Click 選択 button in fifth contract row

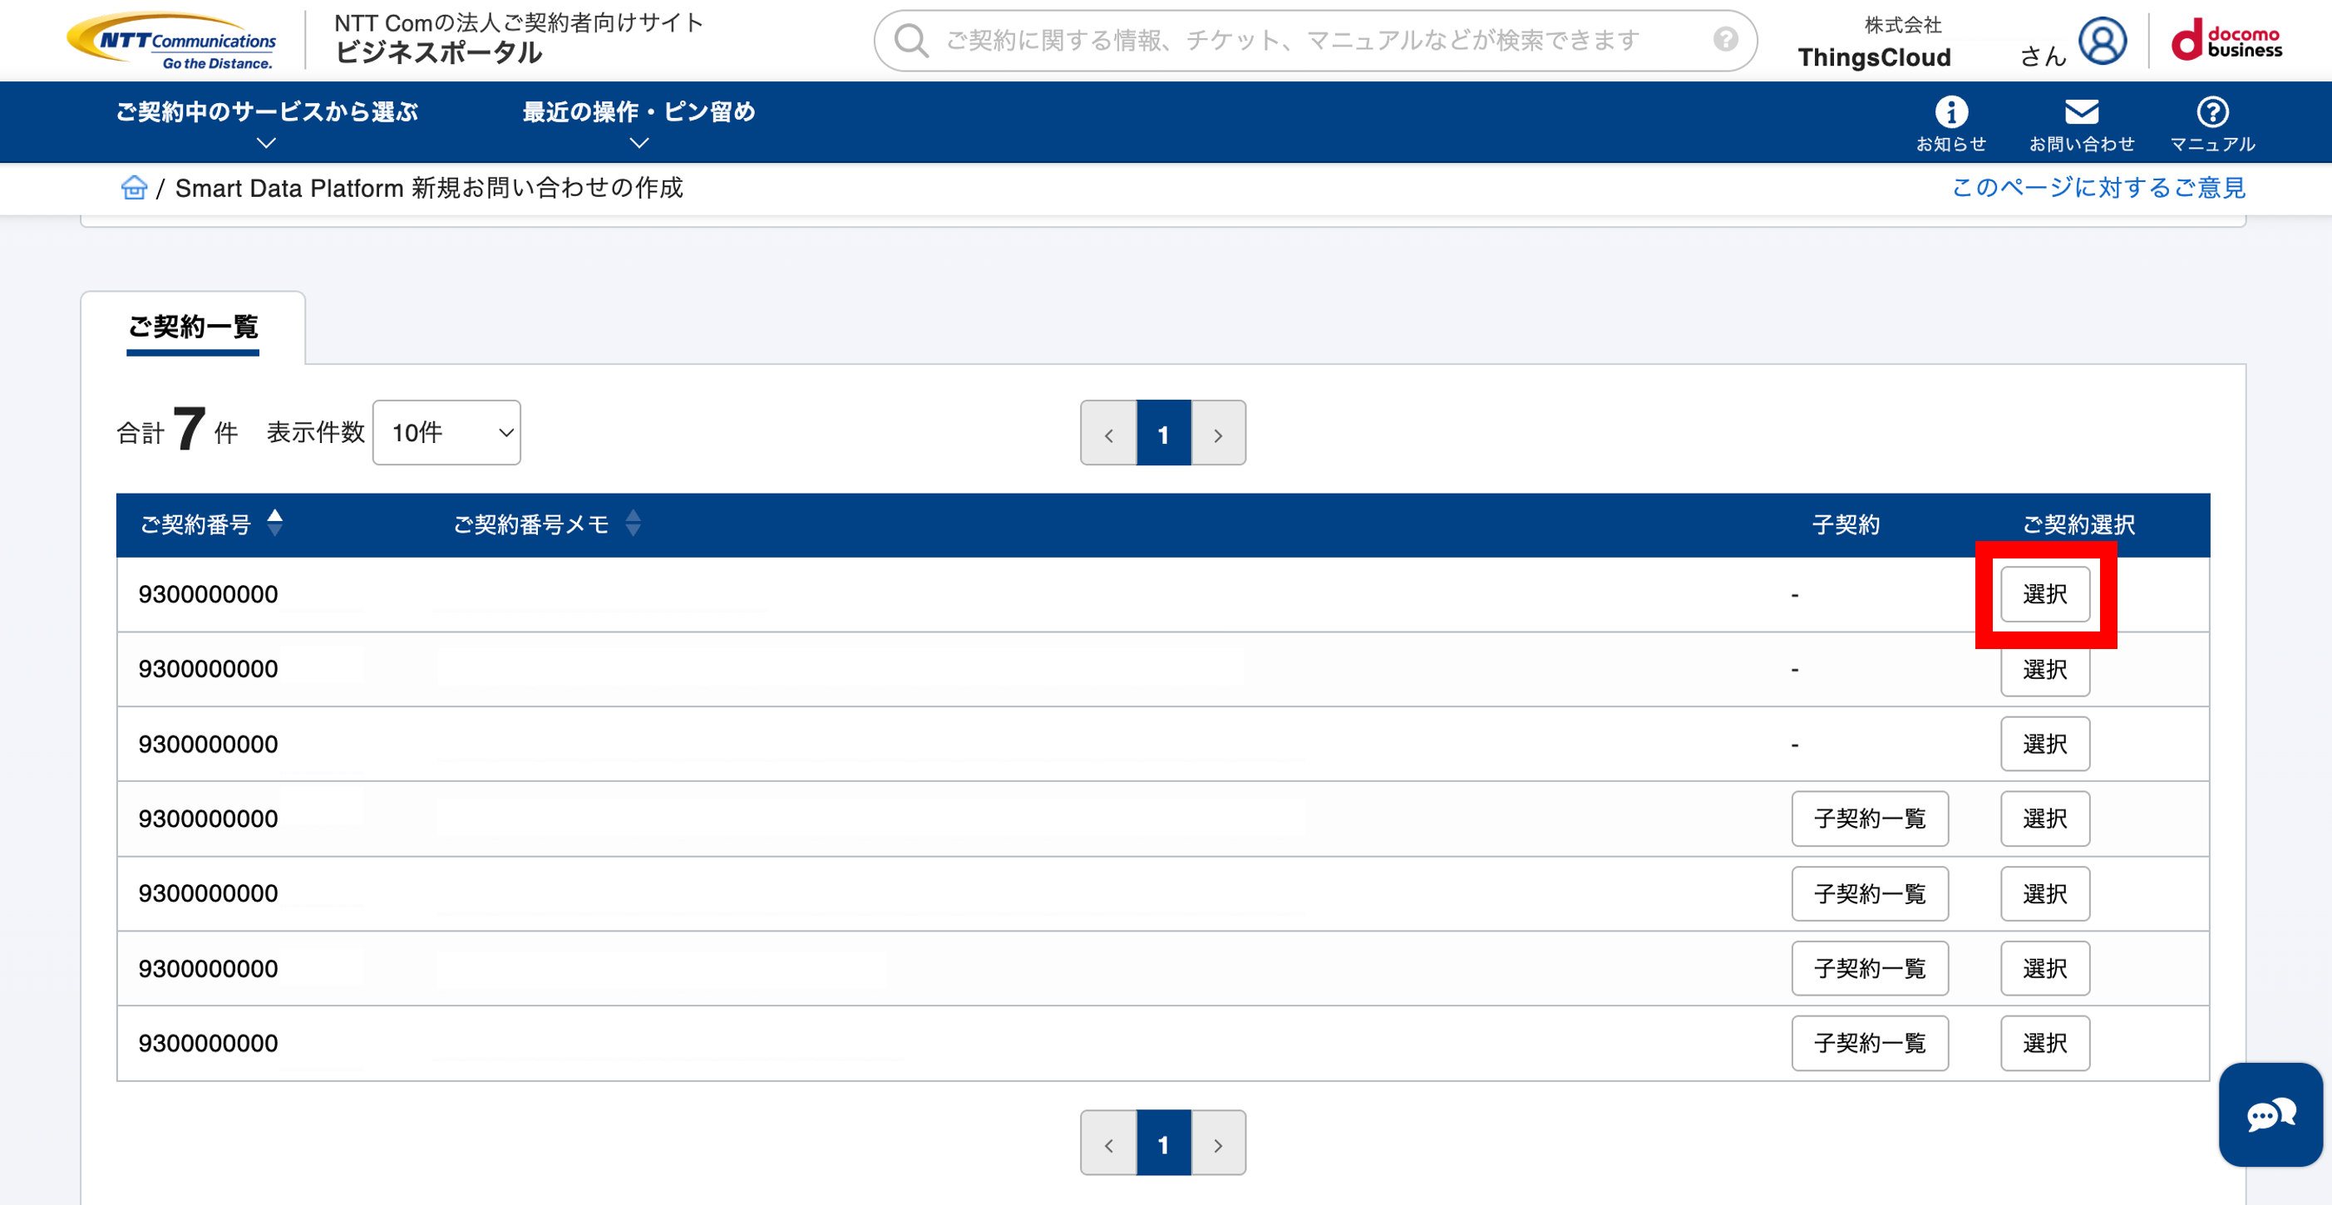[x=2045, y=894]
